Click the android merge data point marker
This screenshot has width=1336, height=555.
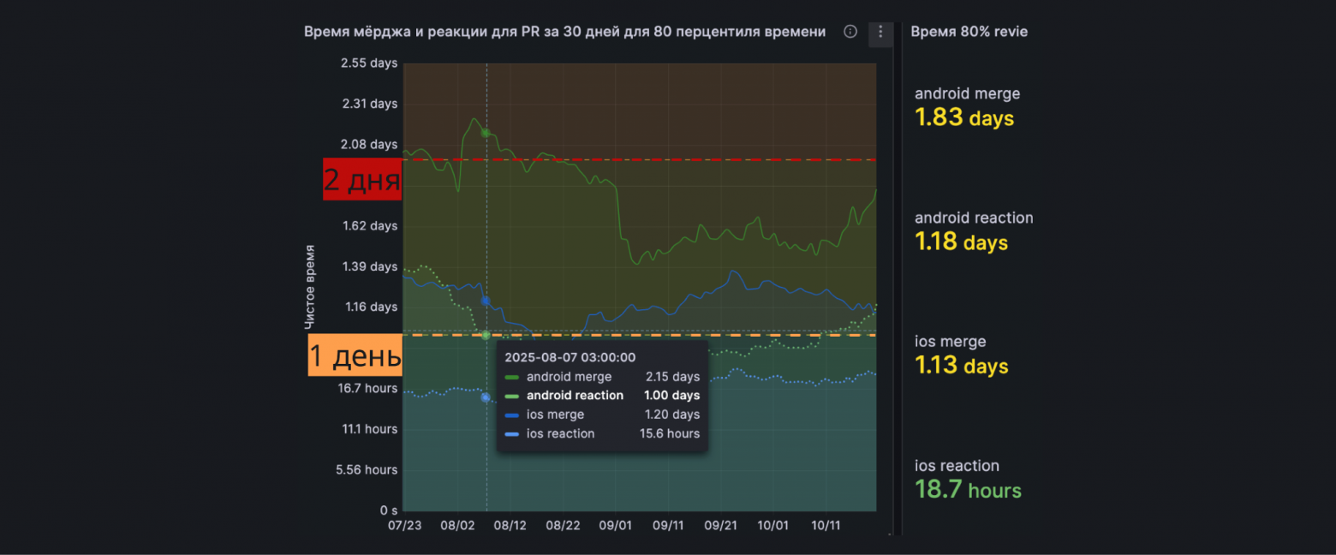[486, 133]
